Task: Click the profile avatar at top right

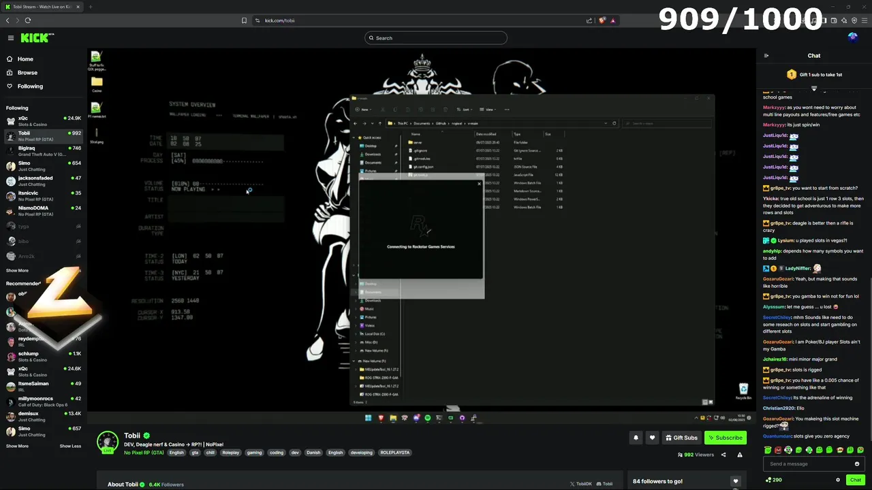Action: [852, 37]
